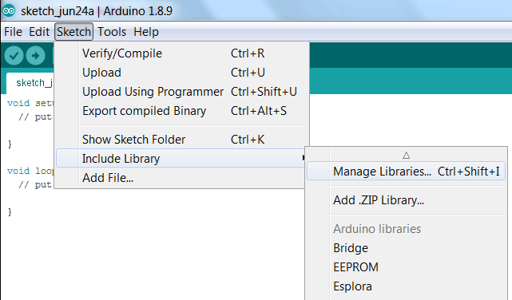Open Manage Libraries... from submenu

tap(406, 172)
